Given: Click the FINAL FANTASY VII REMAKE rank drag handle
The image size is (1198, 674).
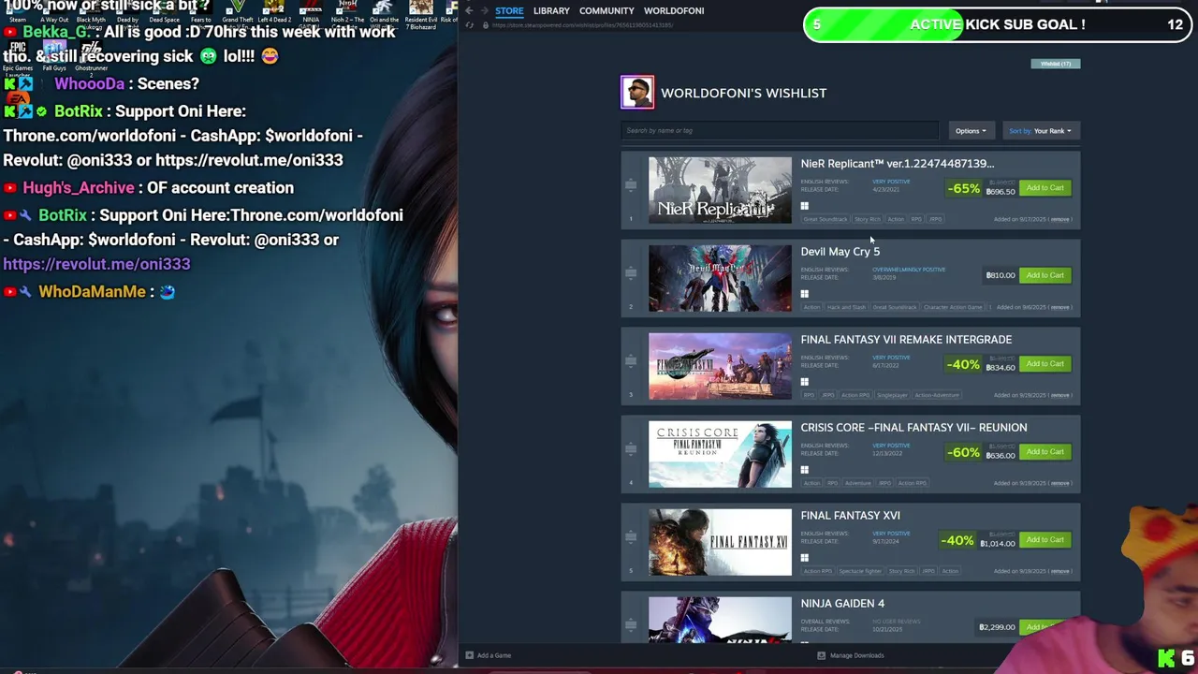Looking at the screenshot, I should 631,361.
